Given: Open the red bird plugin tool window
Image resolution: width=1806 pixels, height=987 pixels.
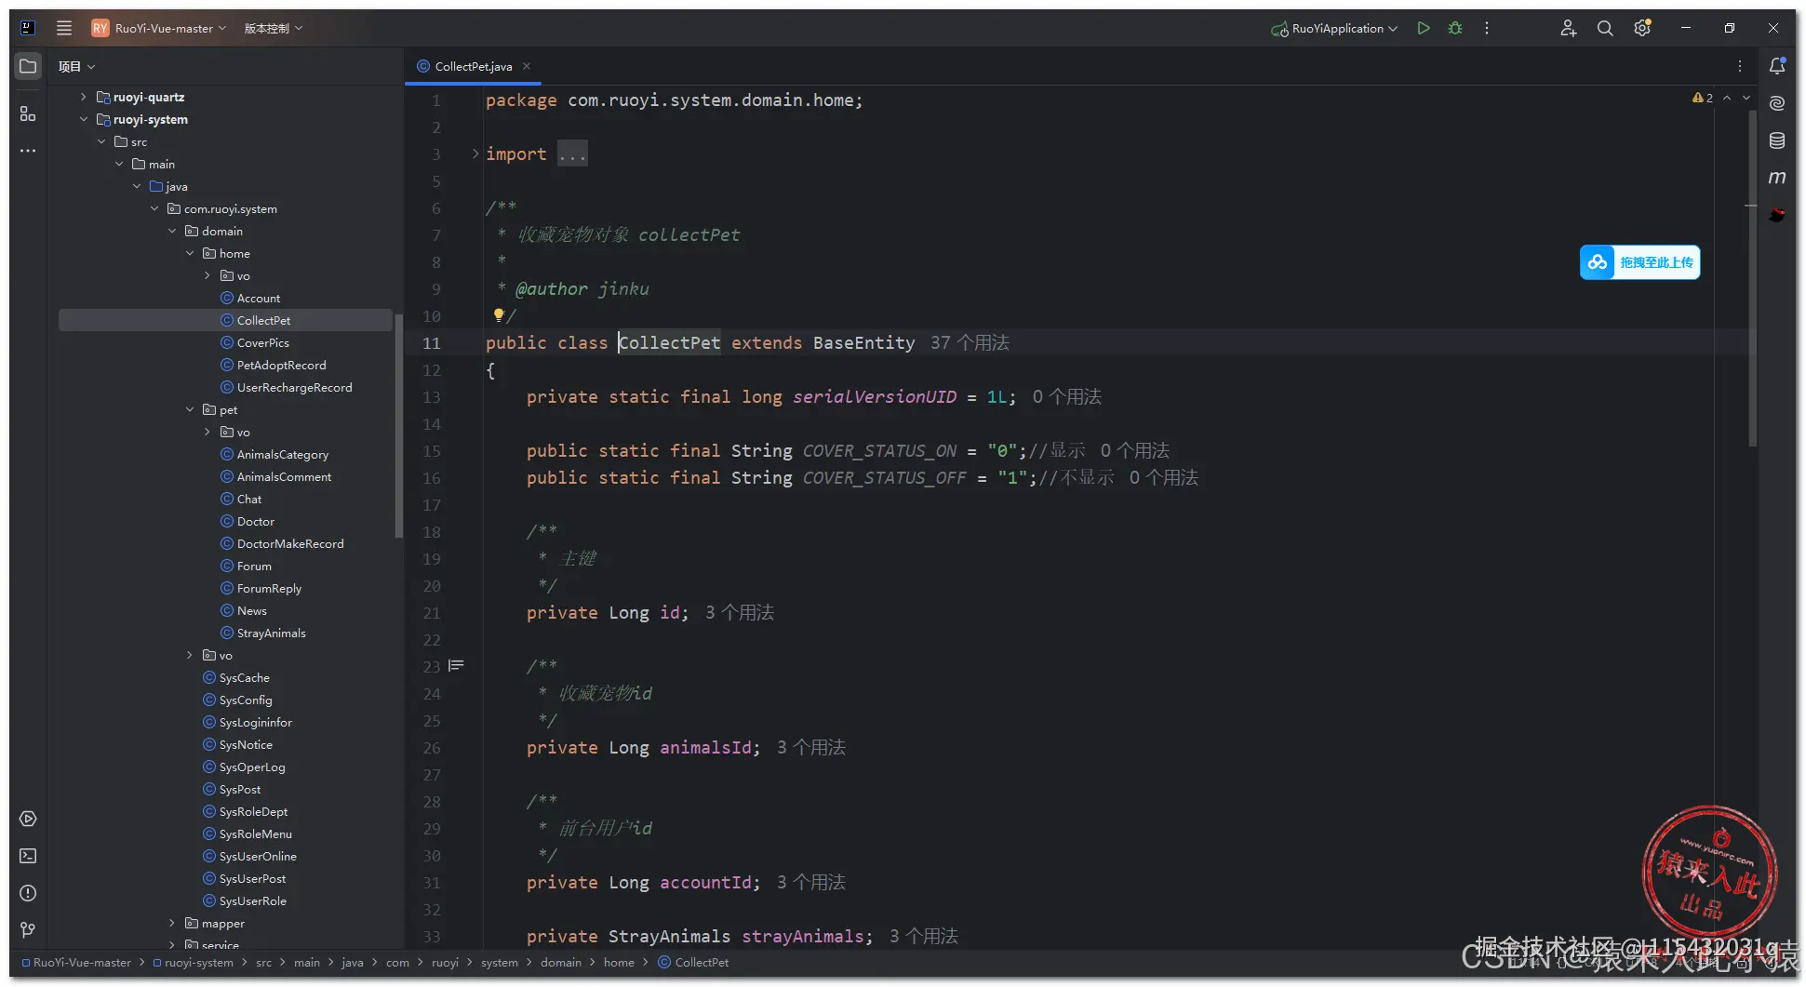Looking at the screenshot, I should point(1777,215).
